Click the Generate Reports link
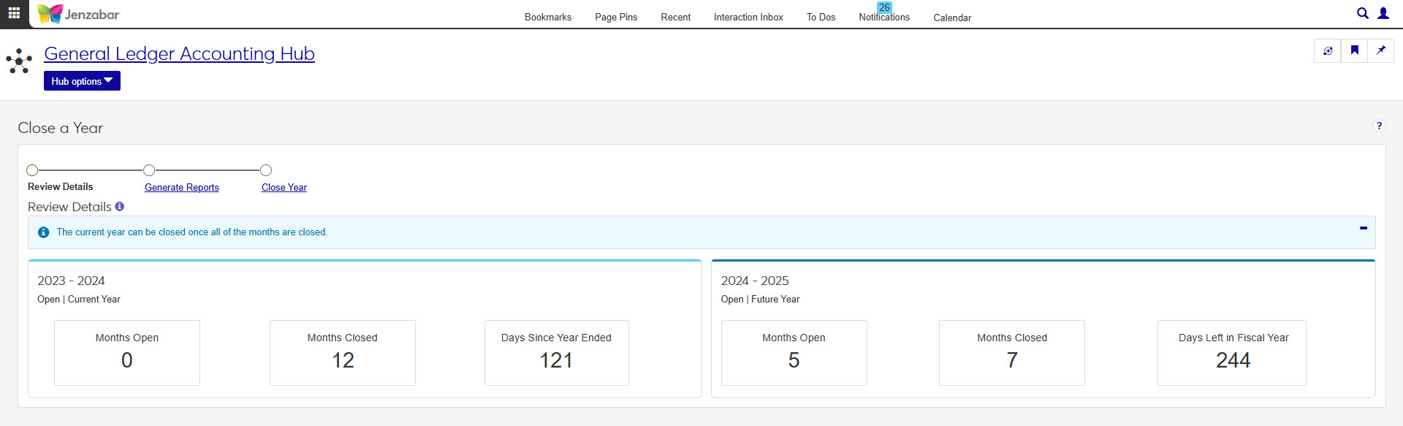The width and height of the screenshot is (1403, 426). tap(181, 188)
